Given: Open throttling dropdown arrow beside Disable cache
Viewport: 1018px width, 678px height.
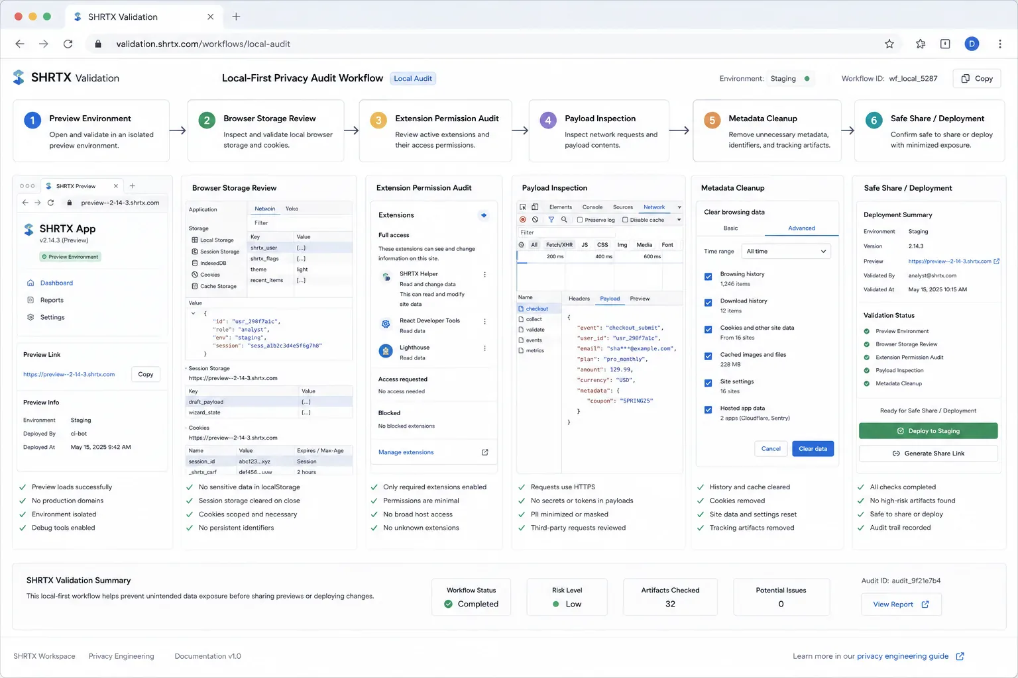Looking at the screenshot, I should tap(678, 220).
